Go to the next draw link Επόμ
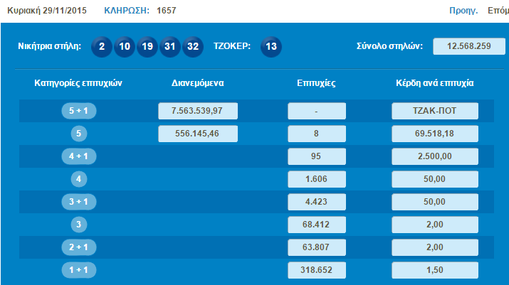509x285 pixels. click(498, 11)
